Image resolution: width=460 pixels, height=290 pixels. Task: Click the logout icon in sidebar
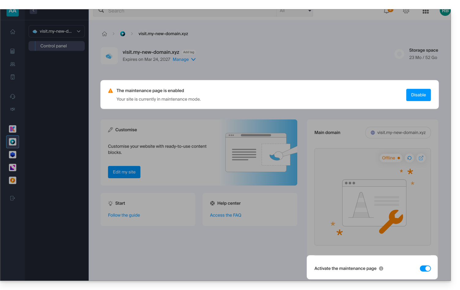(x=13, y=198)
